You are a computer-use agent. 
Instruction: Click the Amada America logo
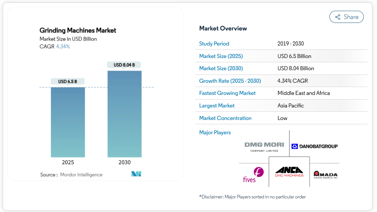click(x=325, y=175)
